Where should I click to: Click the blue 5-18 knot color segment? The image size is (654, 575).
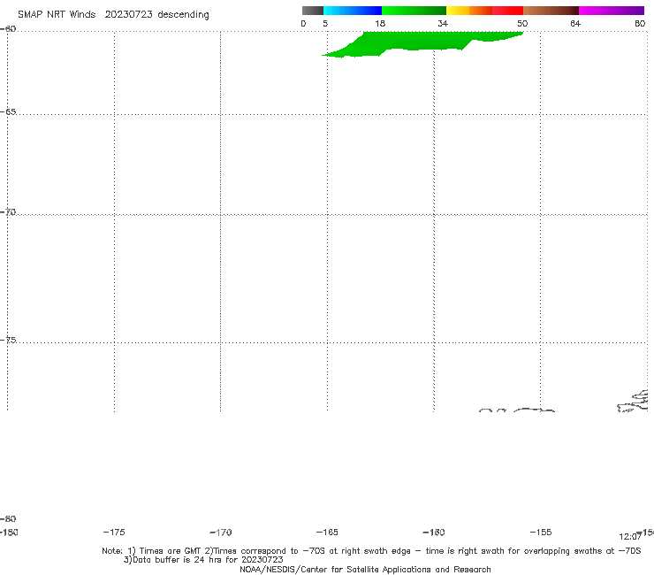click(x=353, y=11)
